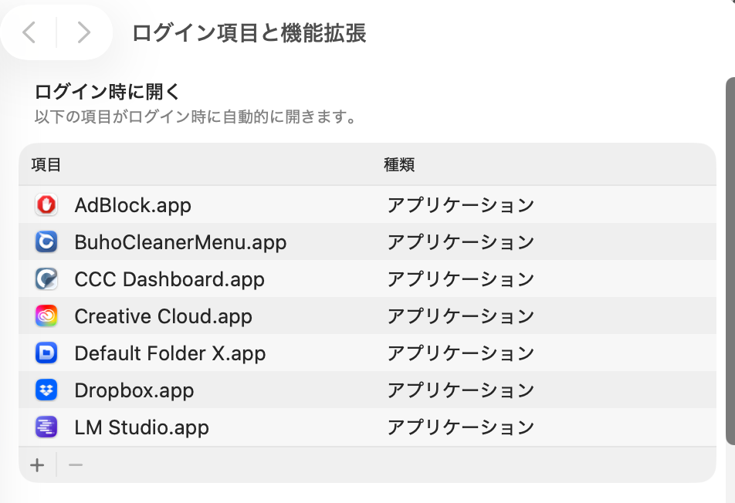
Task: Click the LM Studio.app icon
Action: pos(48,427)
